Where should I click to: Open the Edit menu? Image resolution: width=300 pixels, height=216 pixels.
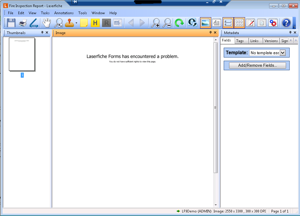click(21, 13)
